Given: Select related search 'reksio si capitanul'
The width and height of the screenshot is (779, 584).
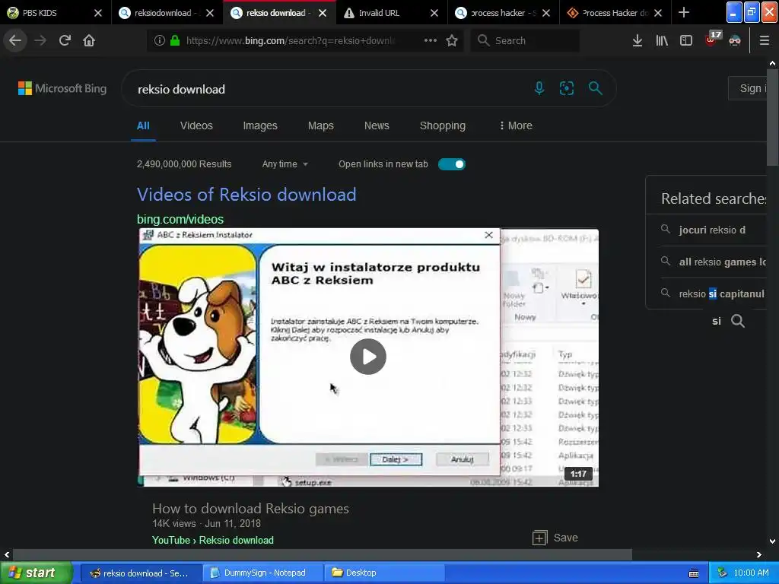Looking at the screenshot, I should click(721, 294).
